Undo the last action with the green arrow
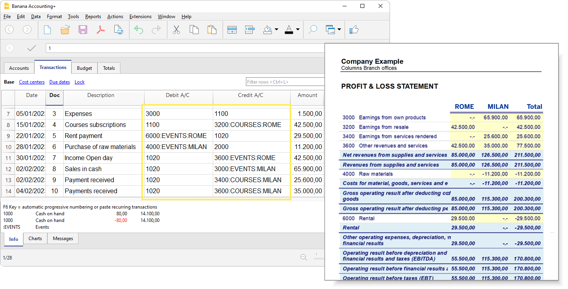The width and height of the screenshot is (568, 289). pos(139,30)
